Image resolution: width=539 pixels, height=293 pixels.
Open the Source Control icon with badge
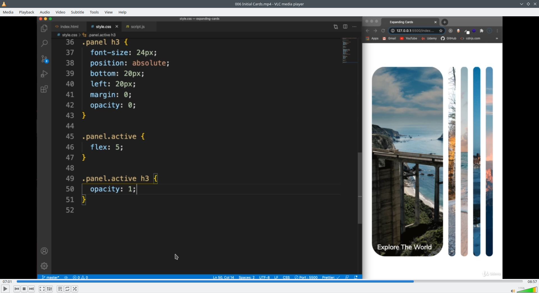(45, 59)
